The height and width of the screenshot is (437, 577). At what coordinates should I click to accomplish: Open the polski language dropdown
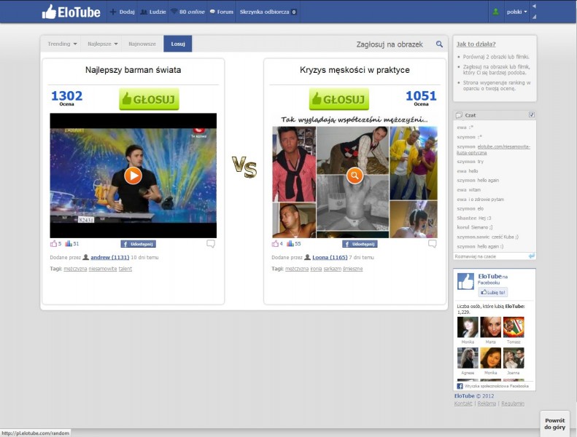[517, 12]
